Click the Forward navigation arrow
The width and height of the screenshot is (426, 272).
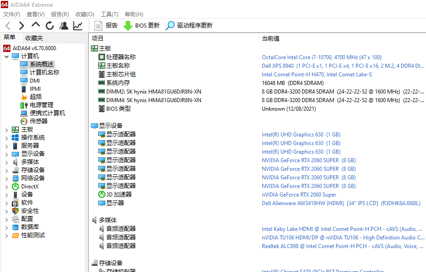pyautogui.click(x=21, y=26)
